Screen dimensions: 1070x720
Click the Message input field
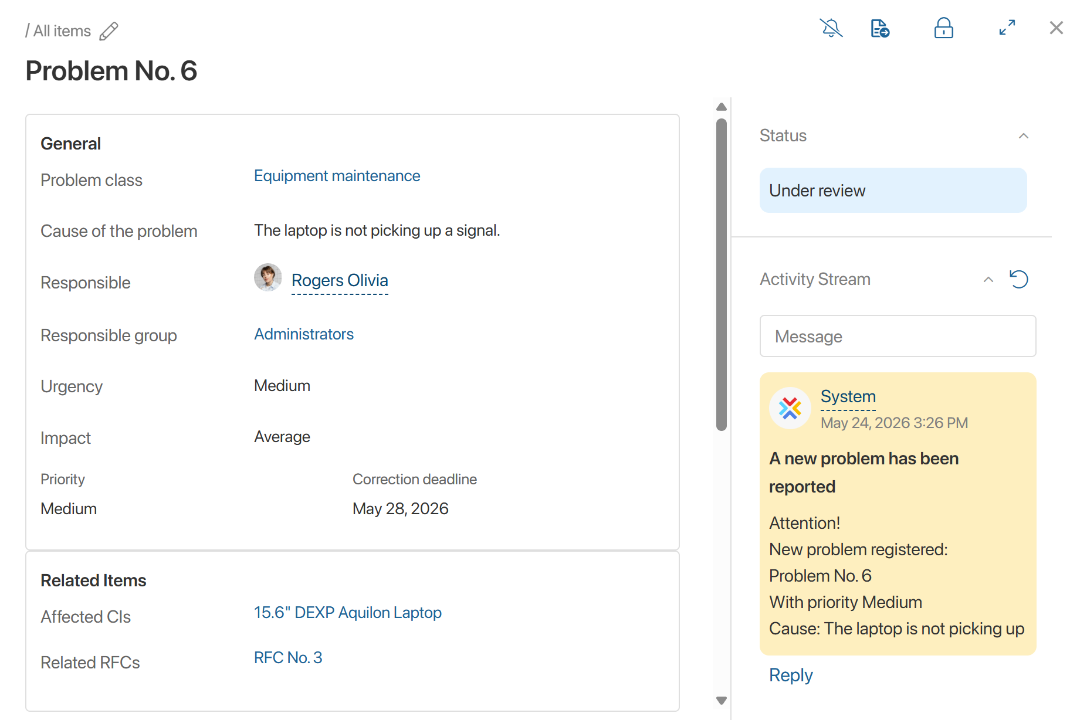[x=898, y=336]
